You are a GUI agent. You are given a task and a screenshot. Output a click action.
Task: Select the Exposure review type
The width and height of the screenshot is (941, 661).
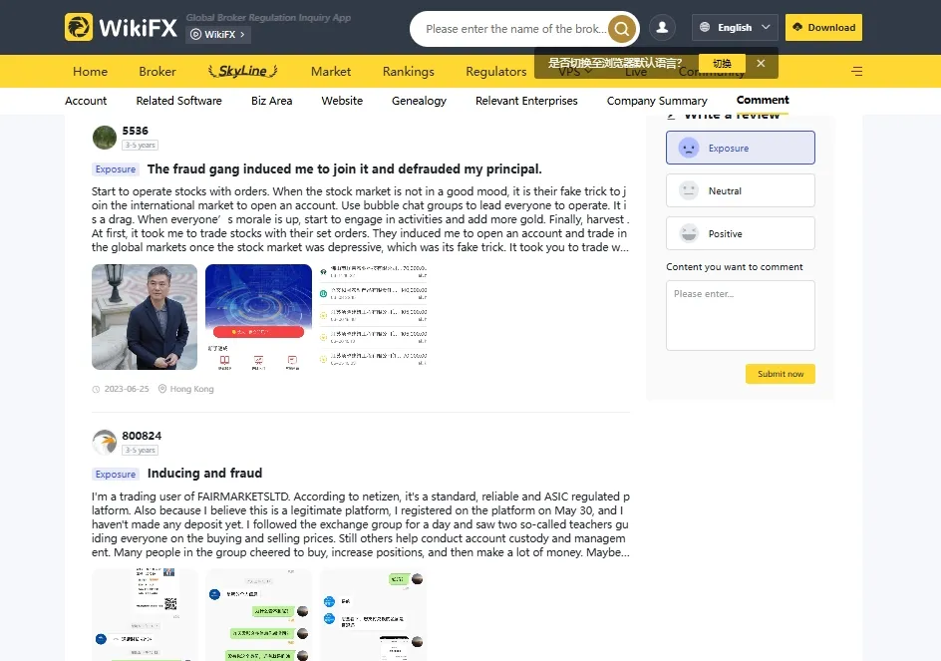pos(740,148)
